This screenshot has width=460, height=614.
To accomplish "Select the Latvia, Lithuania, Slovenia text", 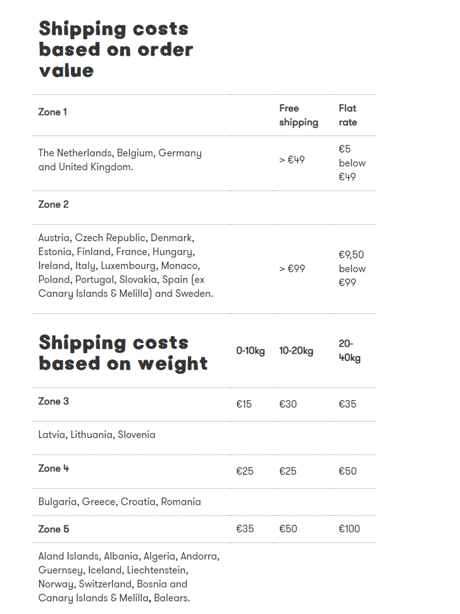I will [97, 435].
